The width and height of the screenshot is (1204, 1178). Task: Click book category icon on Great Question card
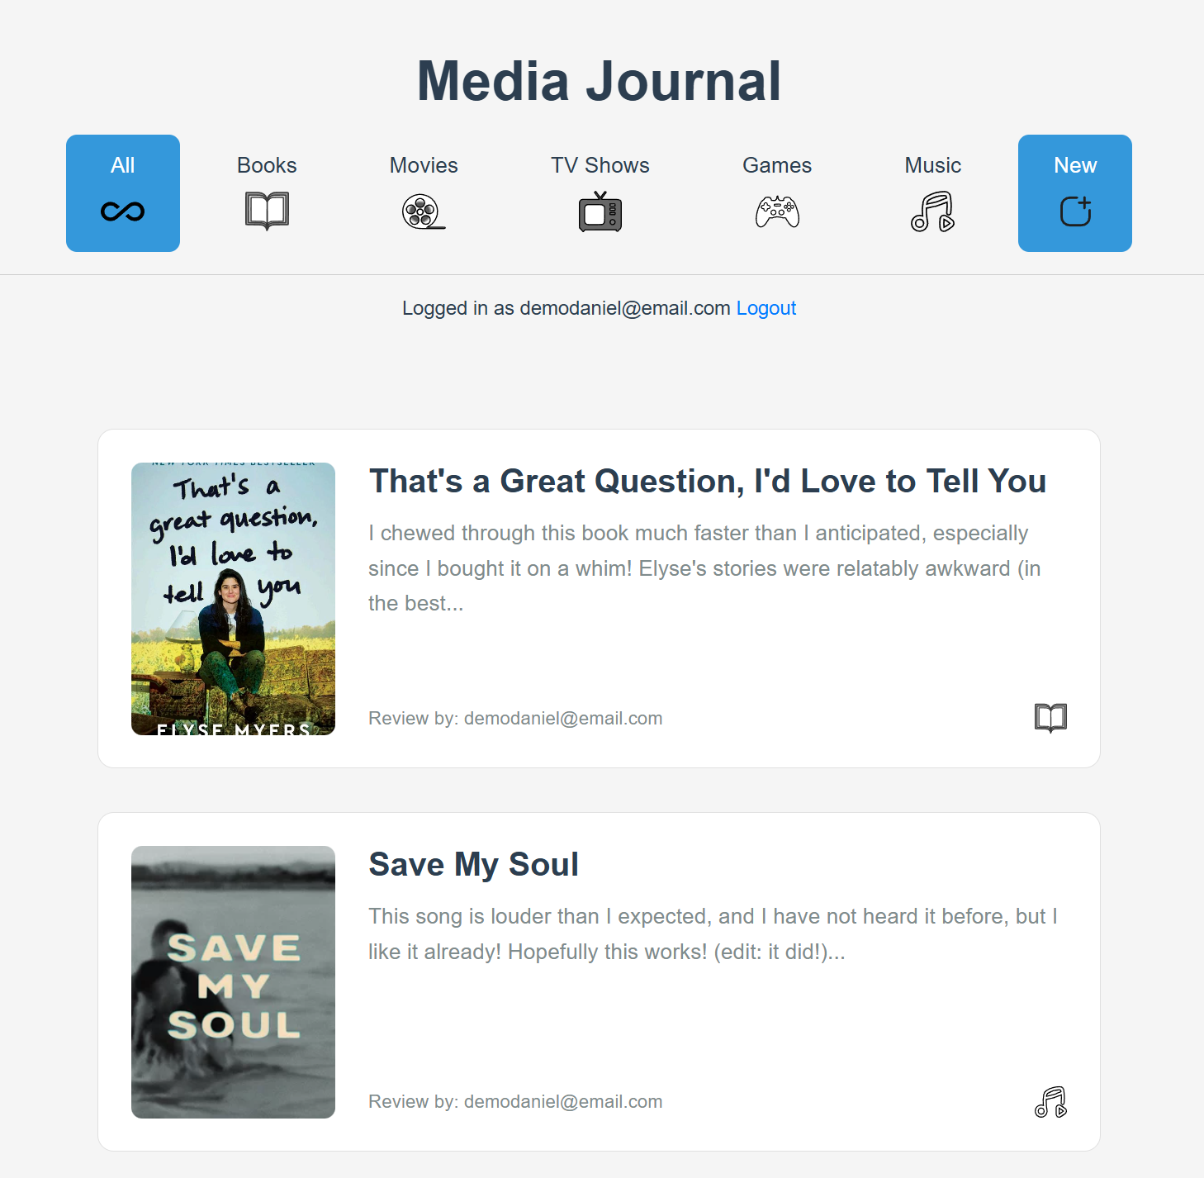1050,718
